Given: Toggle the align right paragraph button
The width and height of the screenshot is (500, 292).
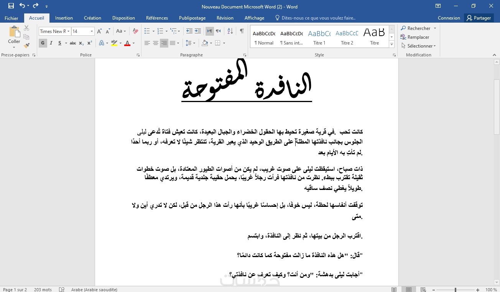Looking at the screenshot, I should (164, 43).
